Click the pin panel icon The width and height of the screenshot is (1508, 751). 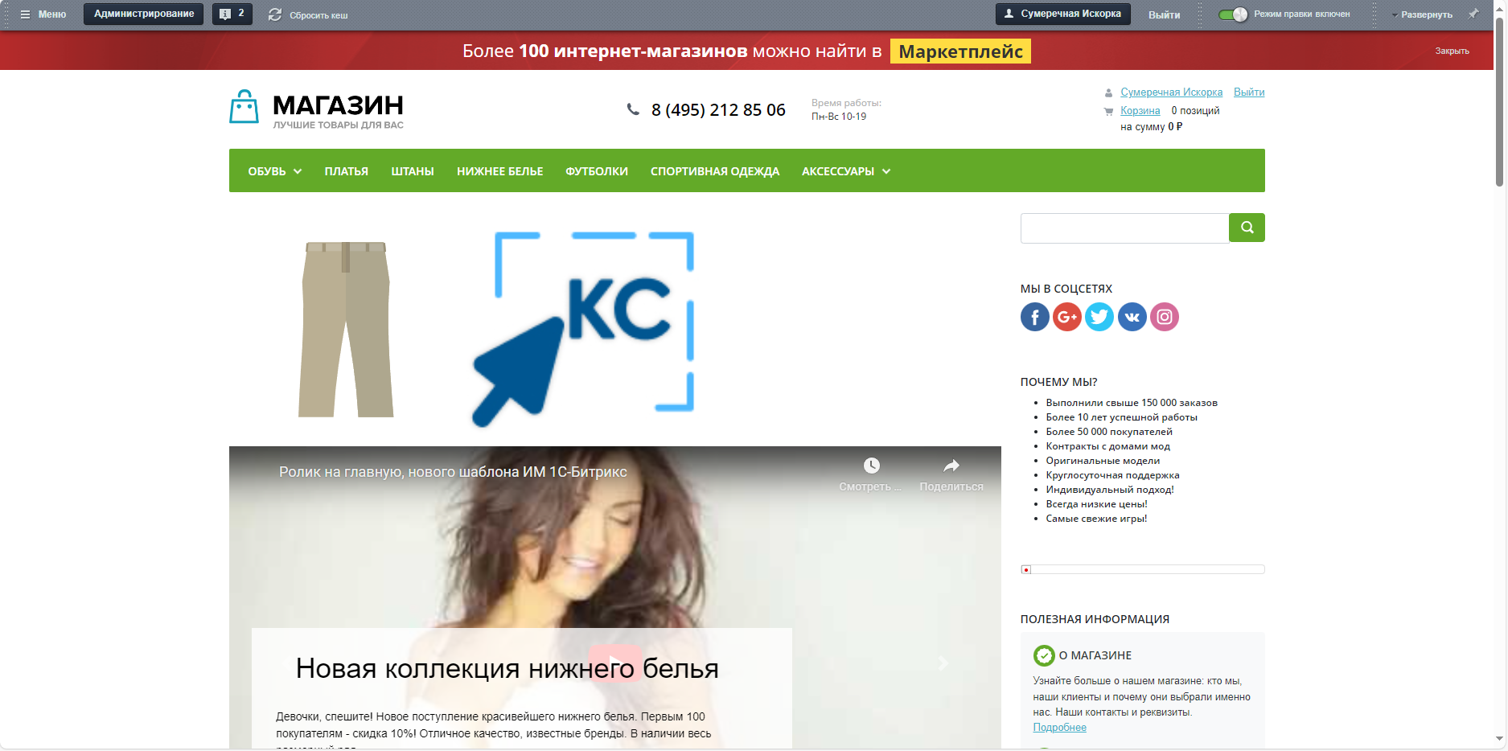tap(1473, 14)
